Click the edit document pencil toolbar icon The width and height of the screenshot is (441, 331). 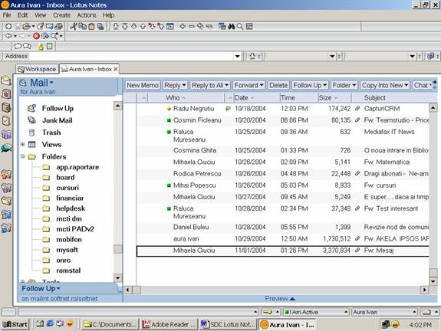[x=41, y=26]
